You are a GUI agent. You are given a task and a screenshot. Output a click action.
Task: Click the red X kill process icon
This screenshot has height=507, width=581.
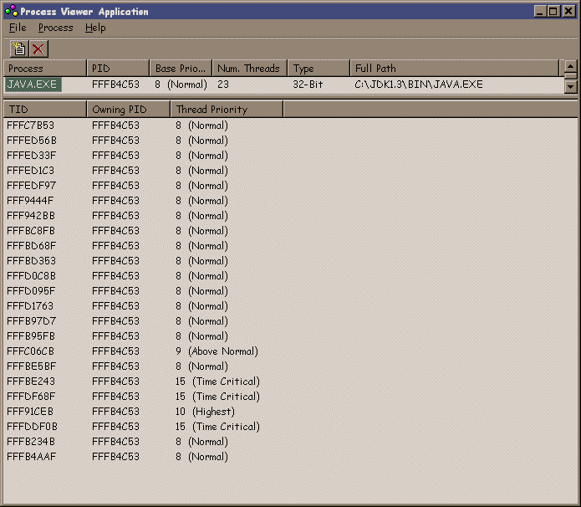[38, 49]
